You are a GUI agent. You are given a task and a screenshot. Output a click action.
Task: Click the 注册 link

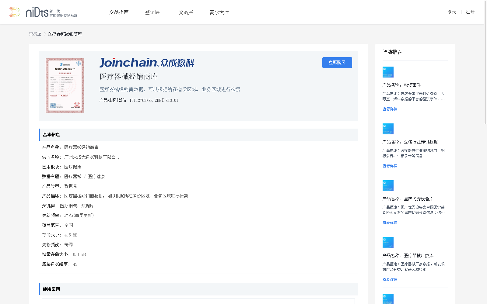(x=470, y=12)
